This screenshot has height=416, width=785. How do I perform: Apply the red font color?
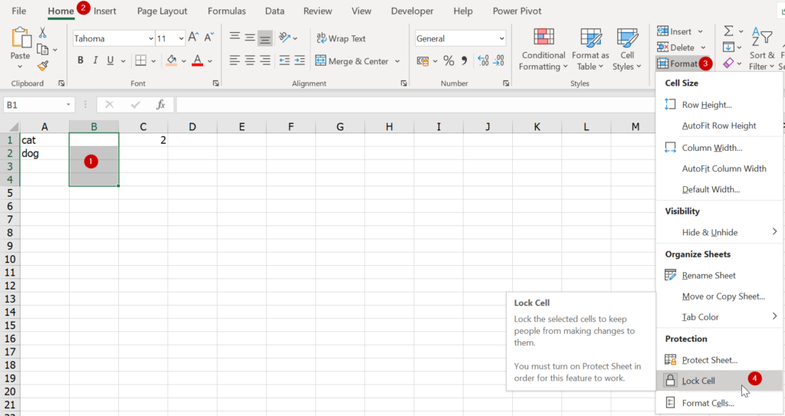[197, 61]
